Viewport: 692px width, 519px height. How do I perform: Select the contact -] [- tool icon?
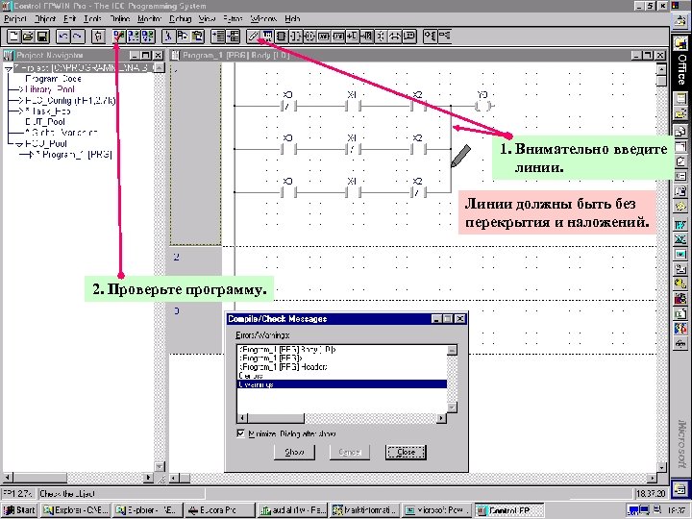(295, 37)
